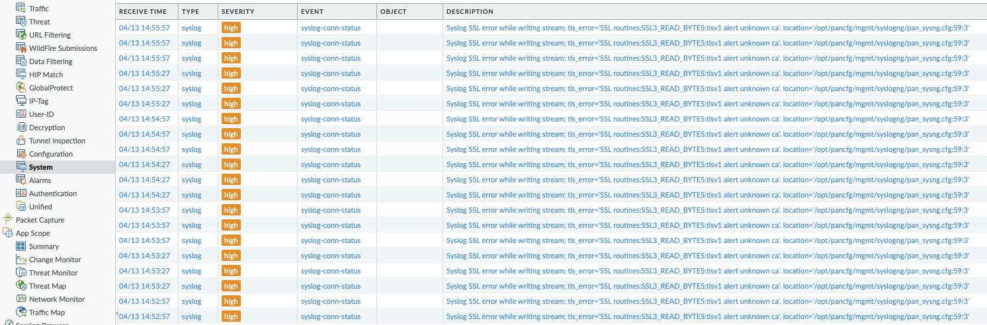Open the HIP Match log icon

click(x=21, y=75)
